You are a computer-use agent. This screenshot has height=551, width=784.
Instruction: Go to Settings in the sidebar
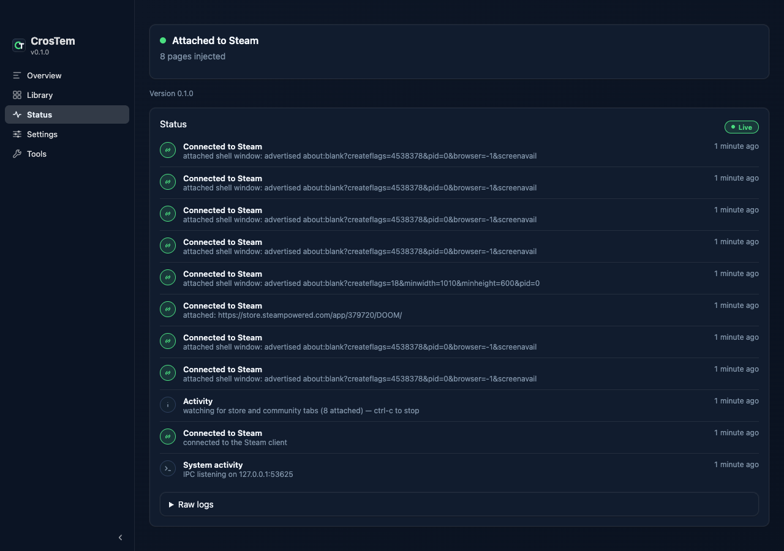pos(67,134)
